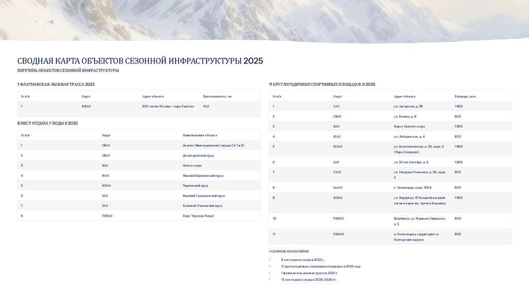Select the 'Святое озеро' cell
Image resolution: width=529 pixels, height=296 pixels.
click(192, 166)
